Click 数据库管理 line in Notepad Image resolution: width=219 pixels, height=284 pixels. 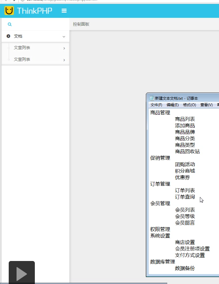pyautogui.click(x=162, y=262)
